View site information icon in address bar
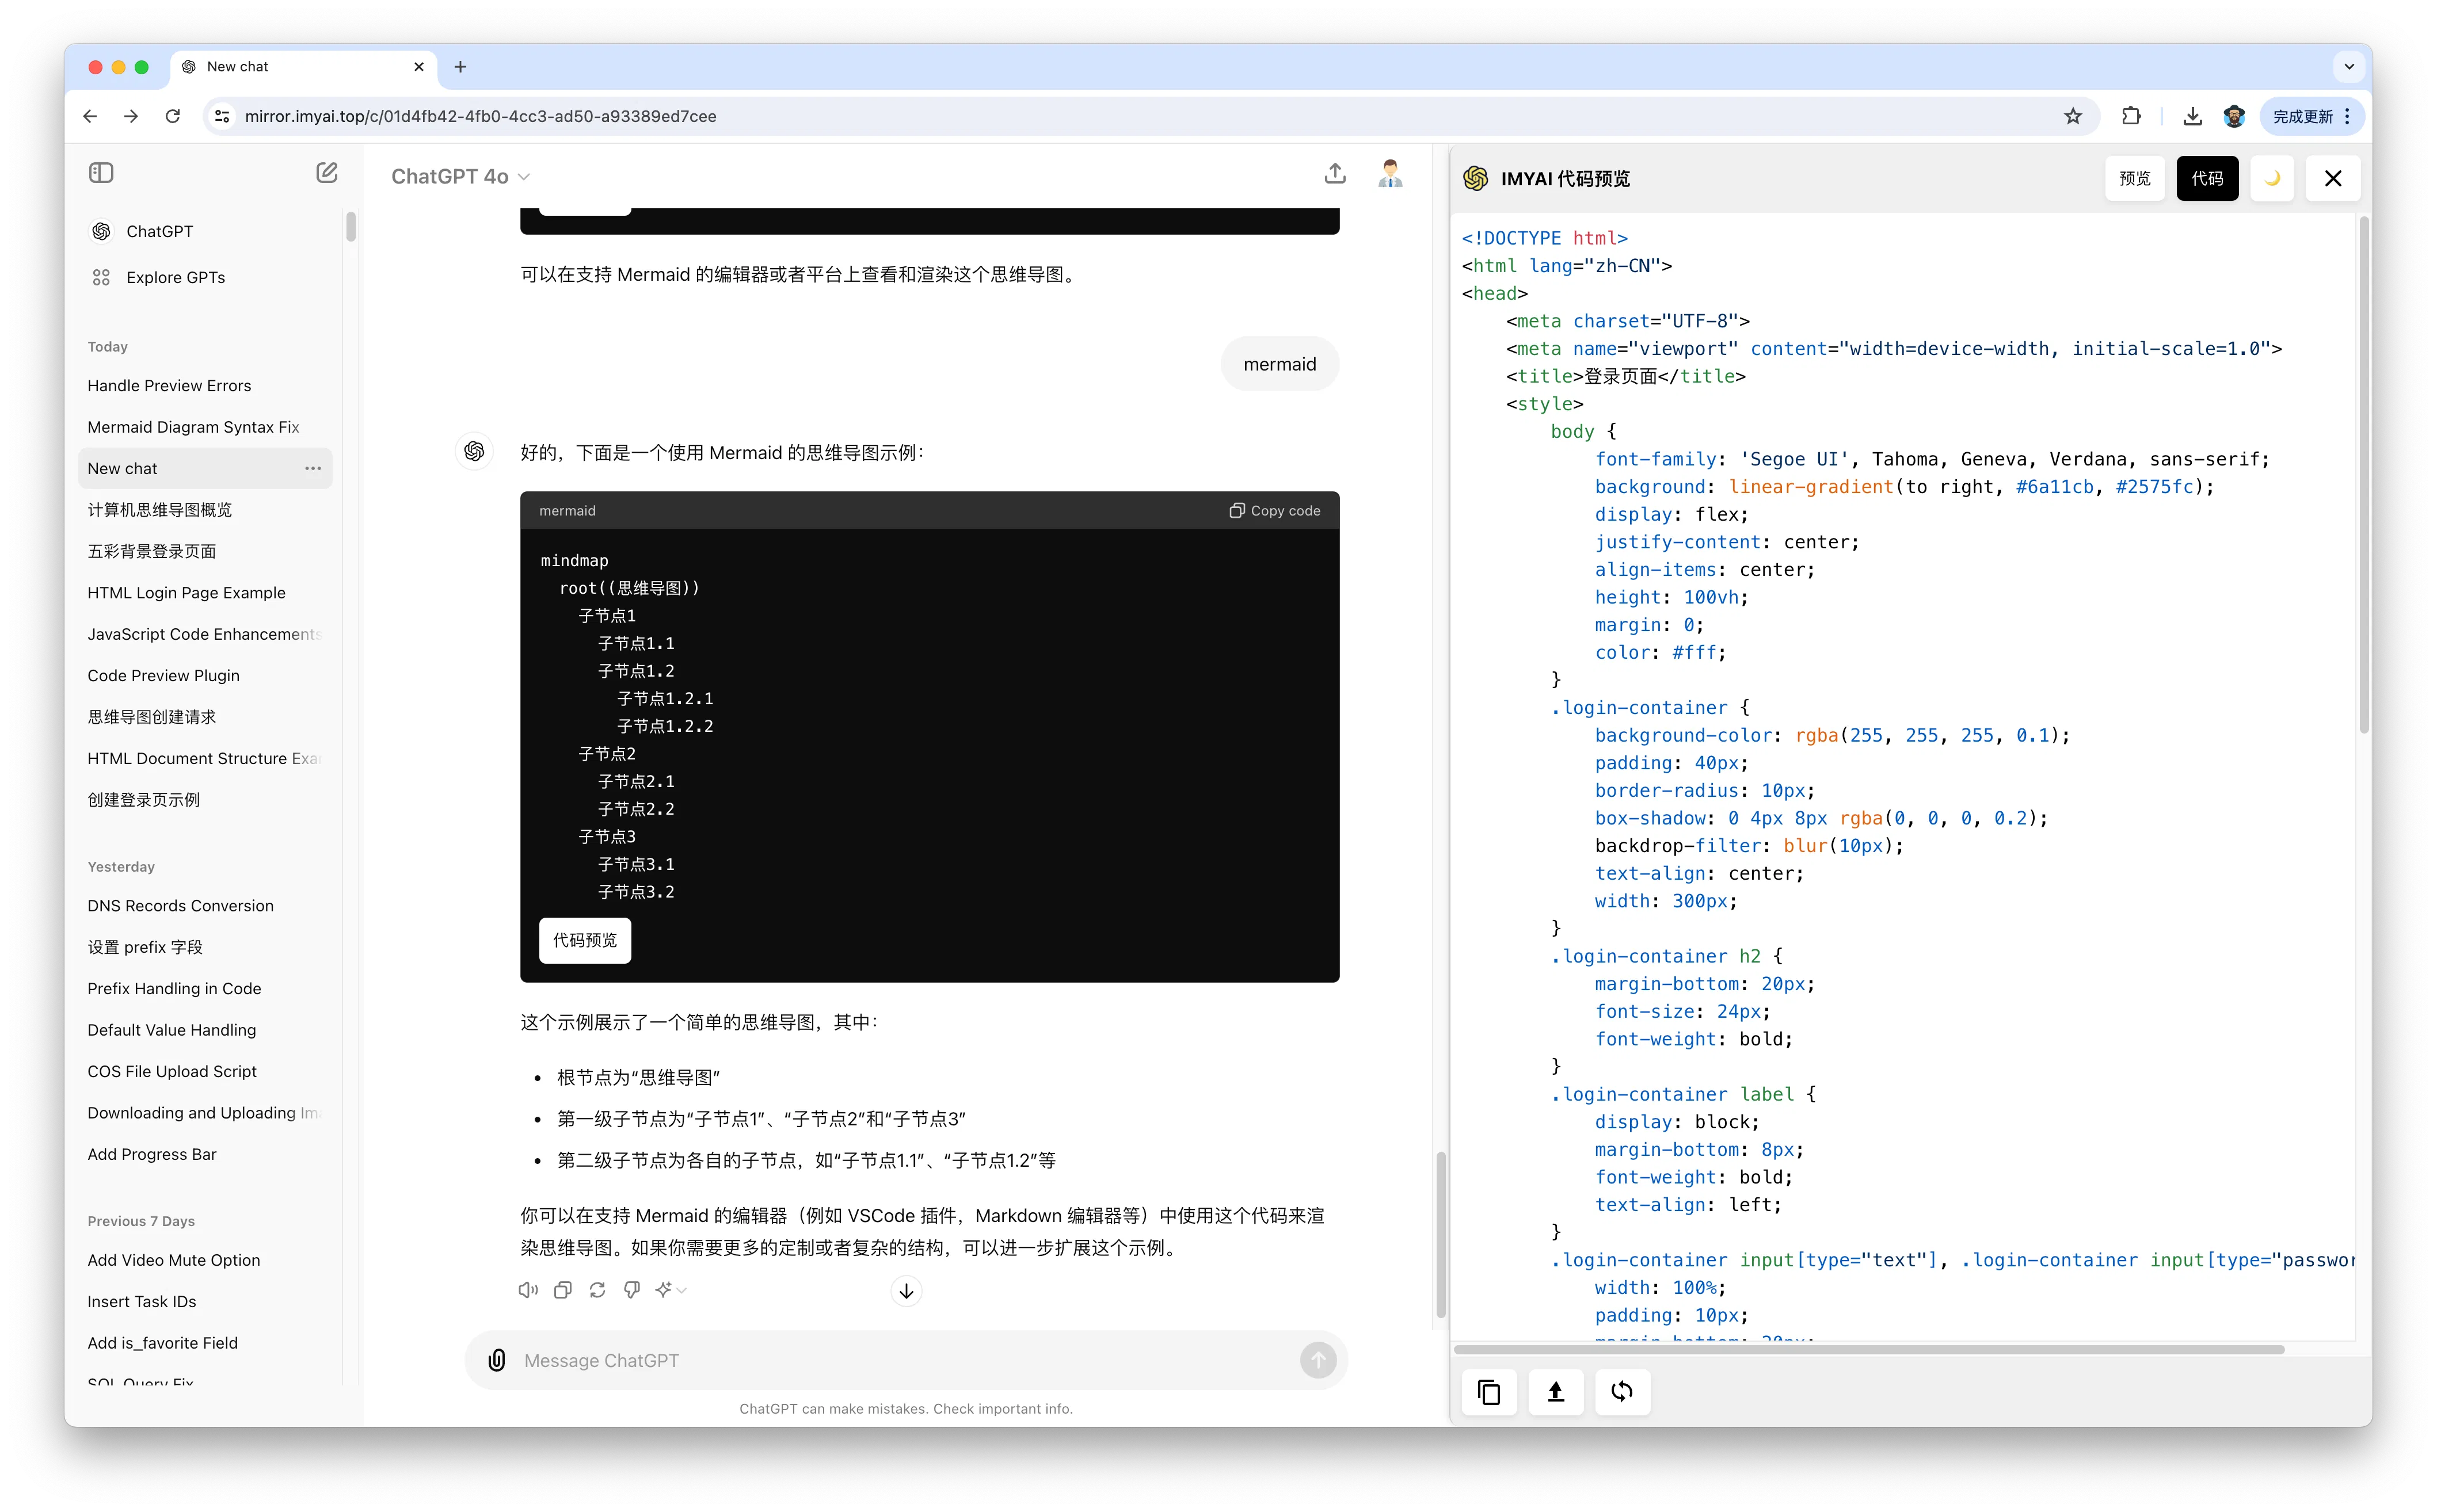The height and width of the screenshot is (1512, 2437). 222,116
